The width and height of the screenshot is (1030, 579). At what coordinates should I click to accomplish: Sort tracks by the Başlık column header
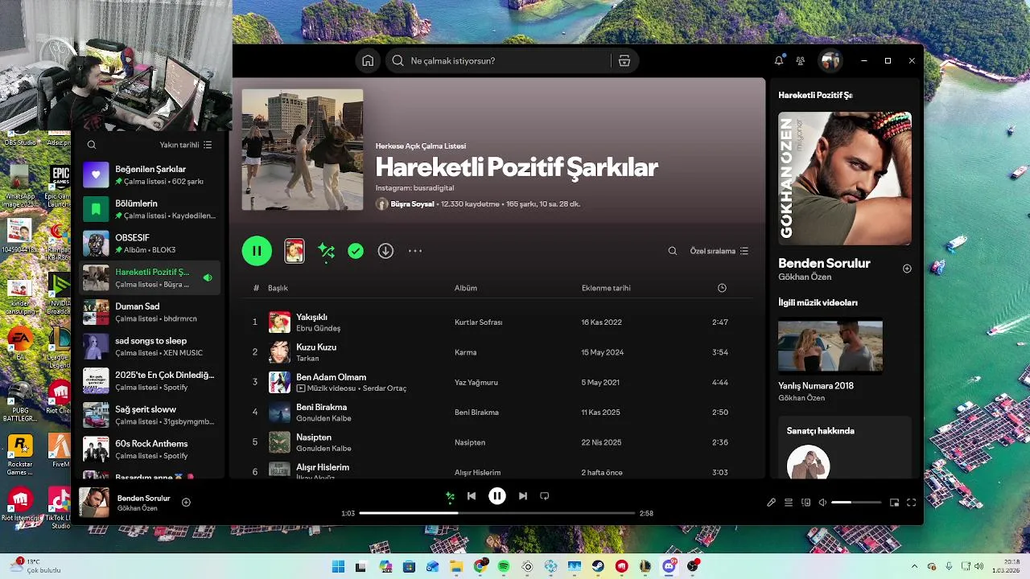(278, 288)
